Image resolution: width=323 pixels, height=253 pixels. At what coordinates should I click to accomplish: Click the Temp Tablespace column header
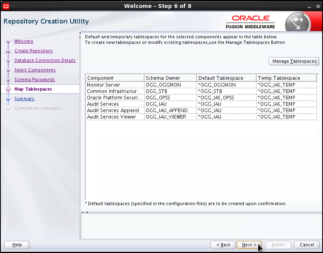[x=286, y=78]
